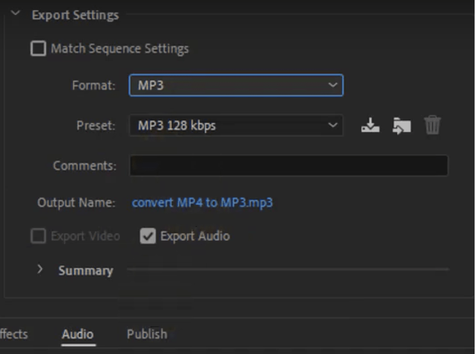This screenshot has width=475, height=354.
Task: Click the Delete Preset trash icon
Action: (x=432, y=125)
